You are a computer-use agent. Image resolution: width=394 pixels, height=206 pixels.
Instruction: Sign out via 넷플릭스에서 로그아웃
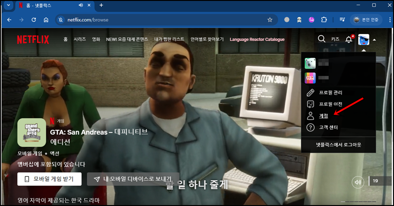point(339,145)
